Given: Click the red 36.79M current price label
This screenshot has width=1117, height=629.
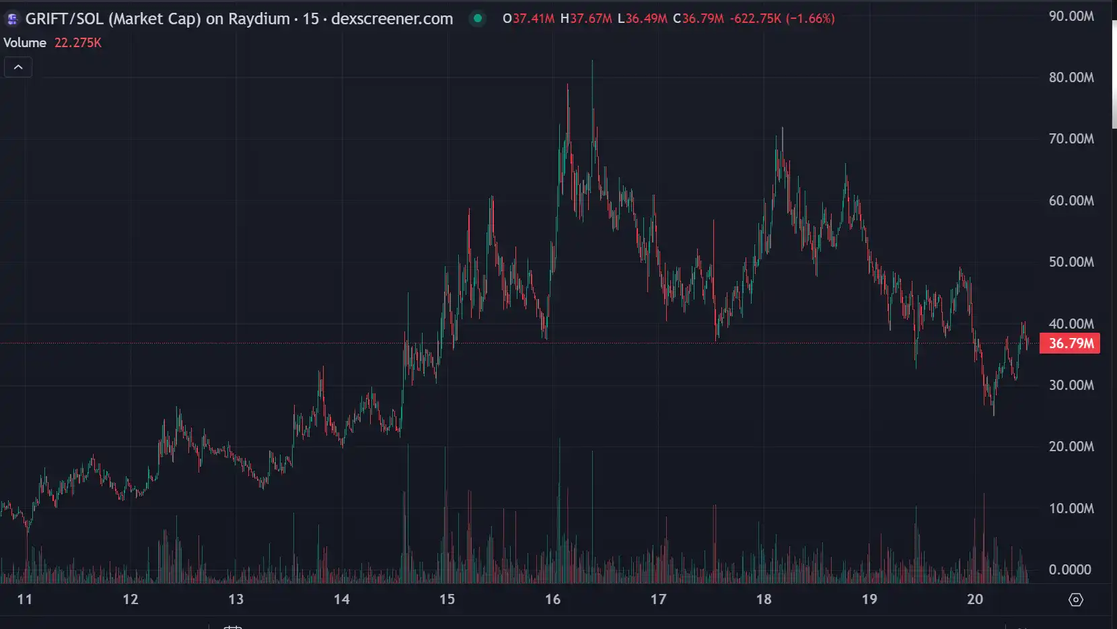Looking at the screenshot, I should [x=1071, y=343].
